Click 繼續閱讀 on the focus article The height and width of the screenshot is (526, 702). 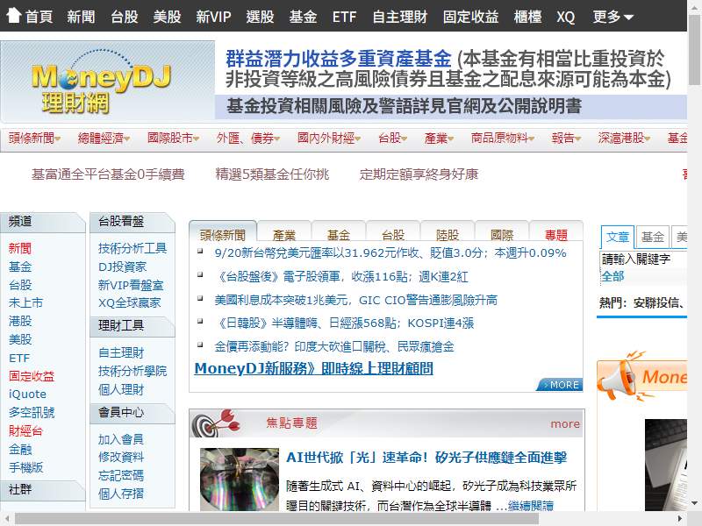coord(531,506)
